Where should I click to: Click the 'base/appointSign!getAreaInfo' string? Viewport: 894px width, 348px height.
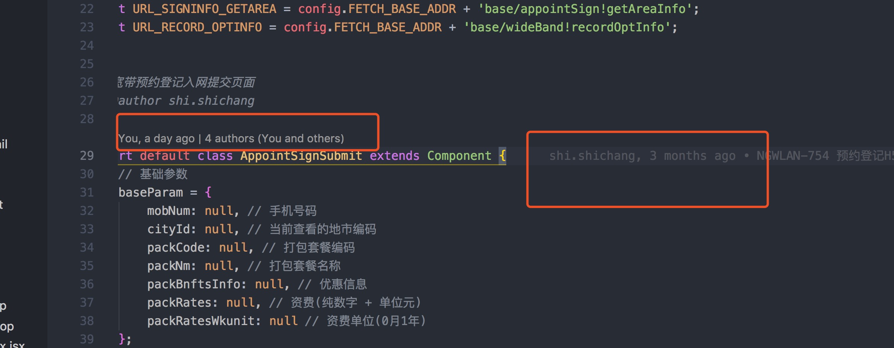point(585,9)
